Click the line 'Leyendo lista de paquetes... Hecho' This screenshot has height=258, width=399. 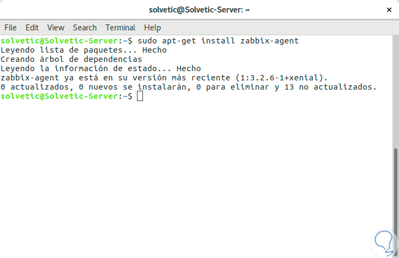coord(84,50)
